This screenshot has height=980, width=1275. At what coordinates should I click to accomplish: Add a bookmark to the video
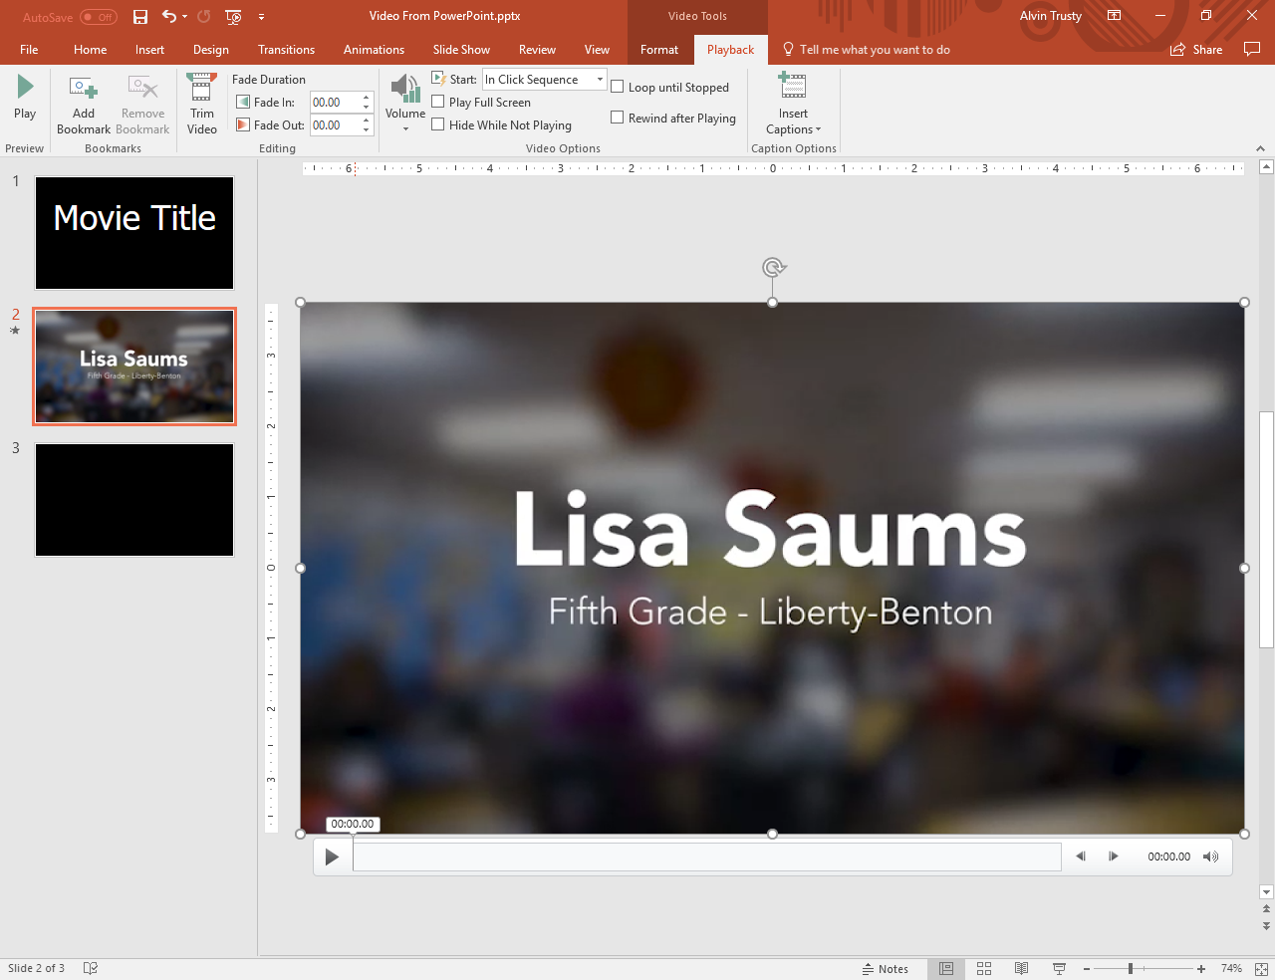84,105
